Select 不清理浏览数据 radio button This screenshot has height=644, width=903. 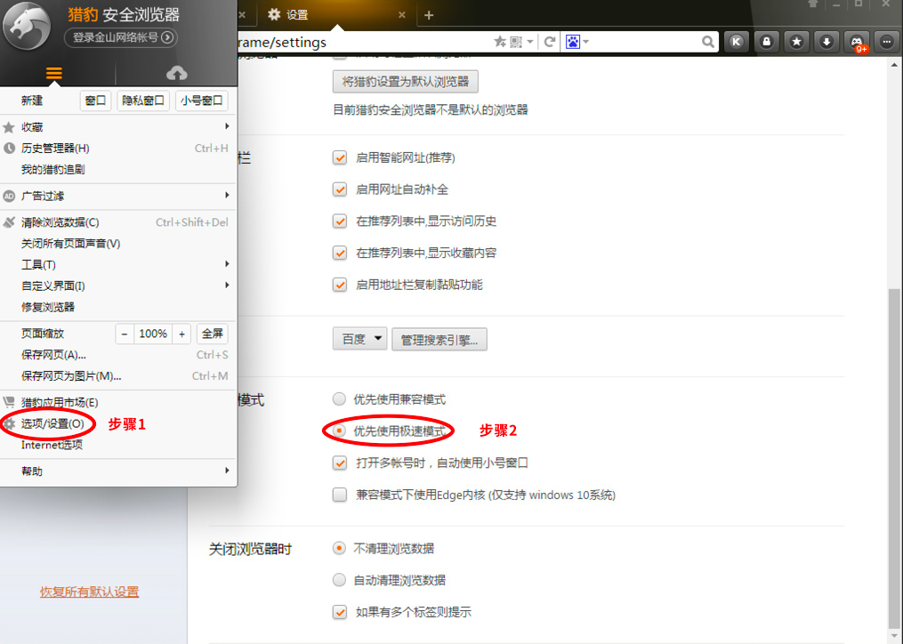pyautogui.click(x=339, y=548)
